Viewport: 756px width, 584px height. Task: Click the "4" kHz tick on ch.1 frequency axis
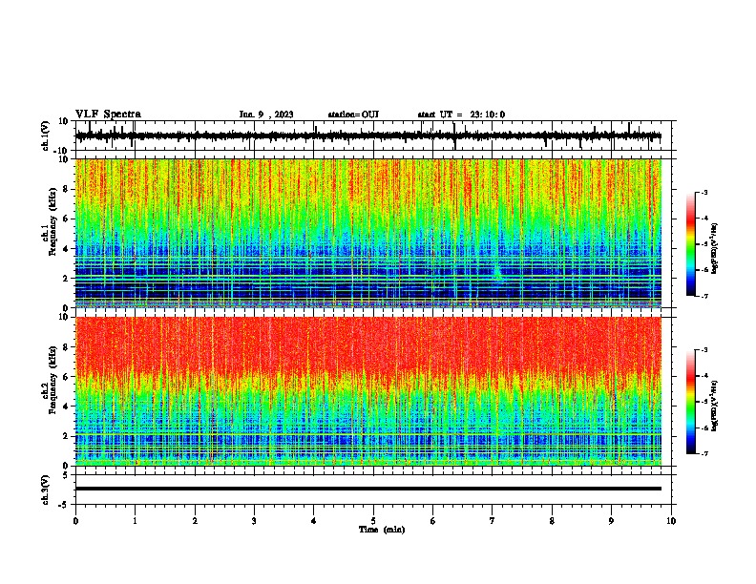point(67,249)
